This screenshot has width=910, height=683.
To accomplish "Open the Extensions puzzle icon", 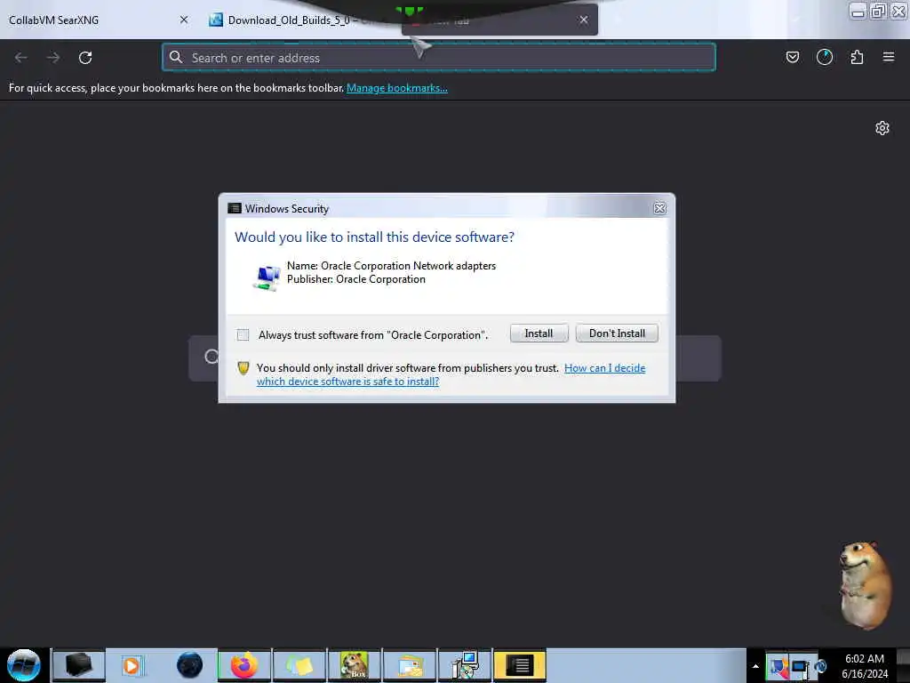I will click(857, 57).
